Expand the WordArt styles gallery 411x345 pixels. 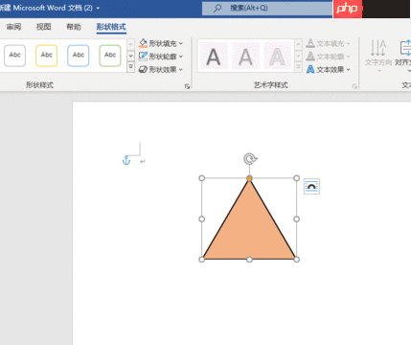pyautogui.click(x=298, y=67)
